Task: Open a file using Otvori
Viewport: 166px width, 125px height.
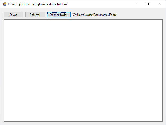Action: tap(14, 15)
